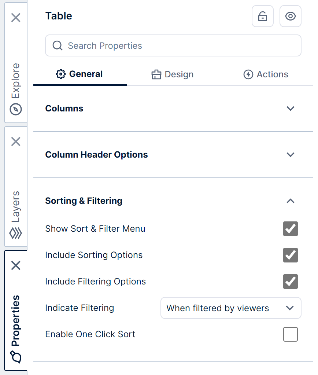
Task: Click the eye preview icon
Action: click(290, 16)
